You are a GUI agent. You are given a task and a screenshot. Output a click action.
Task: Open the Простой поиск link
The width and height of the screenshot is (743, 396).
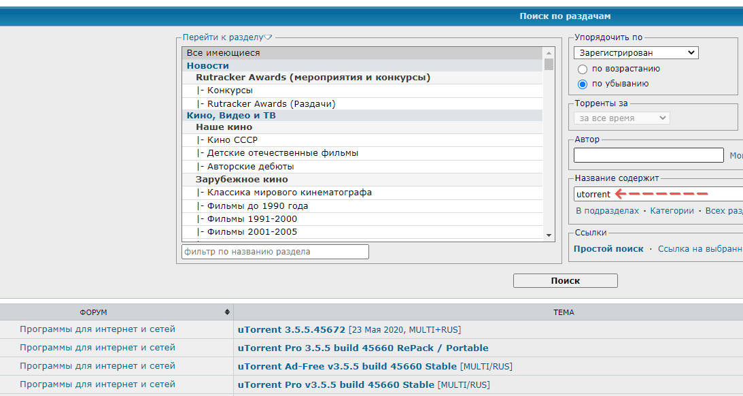[x=608, y=249]
